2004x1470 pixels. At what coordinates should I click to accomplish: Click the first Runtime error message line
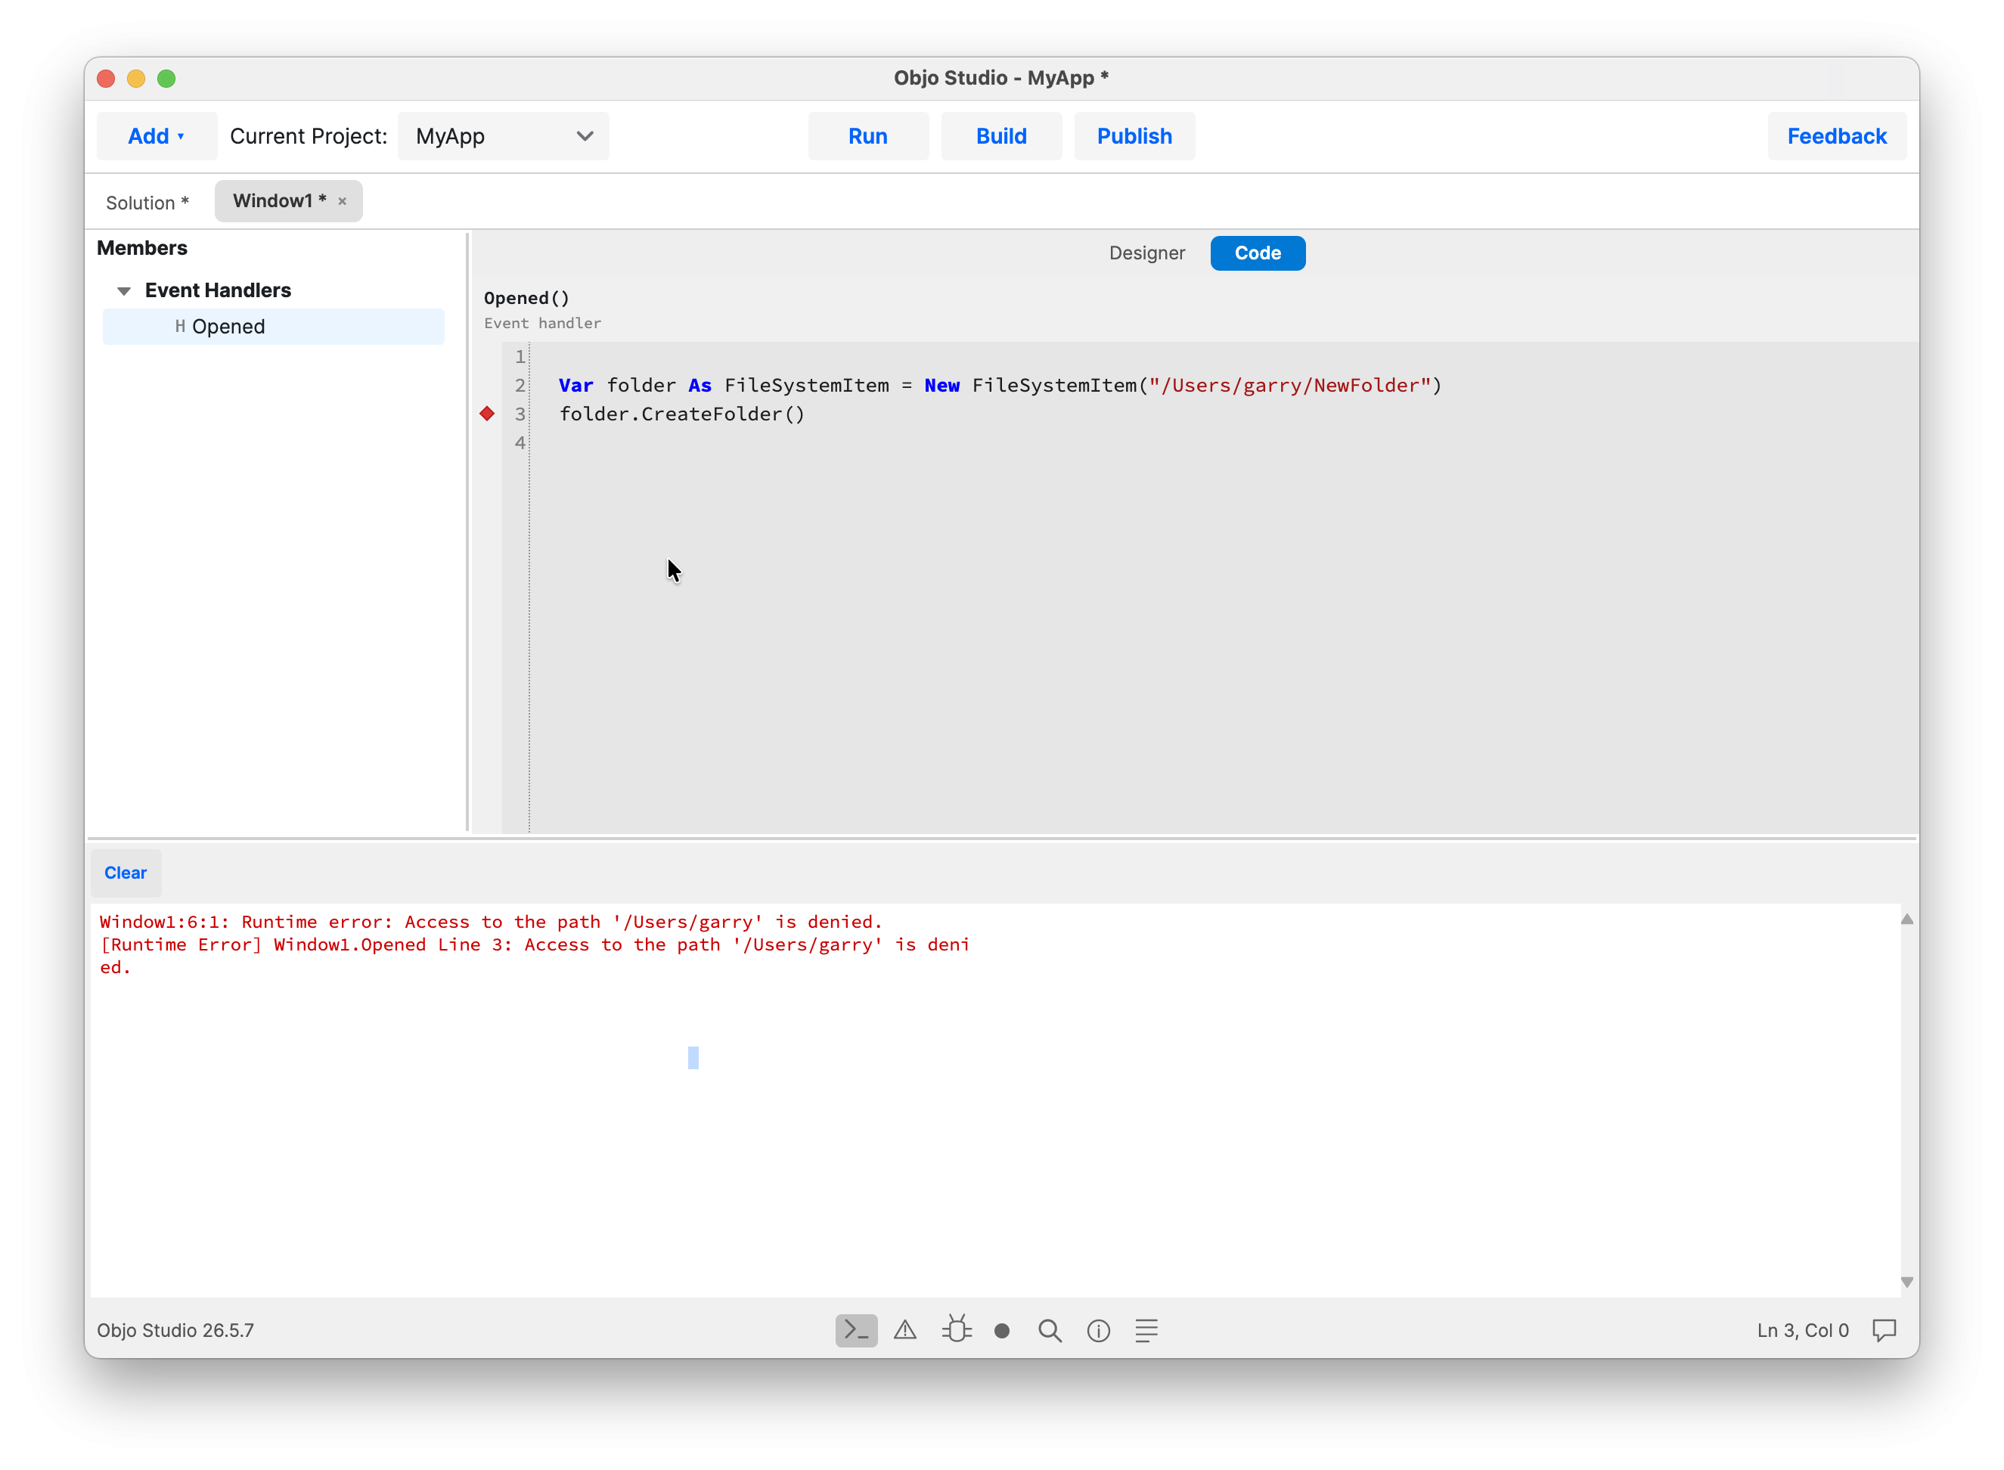[490, 922]
